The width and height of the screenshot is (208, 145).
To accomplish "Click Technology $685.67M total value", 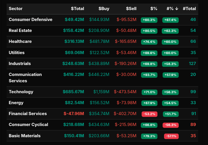I will click(73, 92).
